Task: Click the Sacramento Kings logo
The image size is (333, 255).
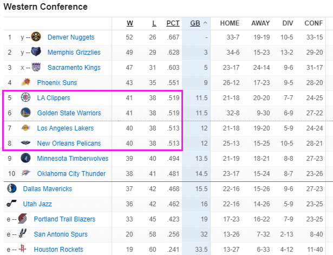Action: 36,68
